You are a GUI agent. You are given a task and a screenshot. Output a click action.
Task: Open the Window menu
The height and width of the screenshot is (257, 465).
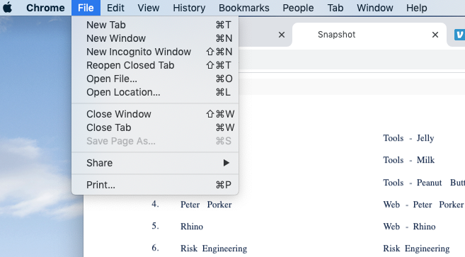(375, 8)
